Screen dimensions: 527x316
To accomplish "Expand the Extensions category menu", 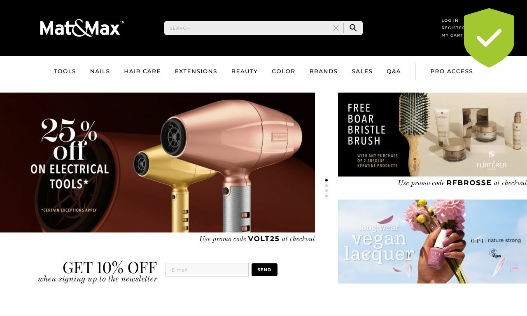I will [x=196, y=71].
